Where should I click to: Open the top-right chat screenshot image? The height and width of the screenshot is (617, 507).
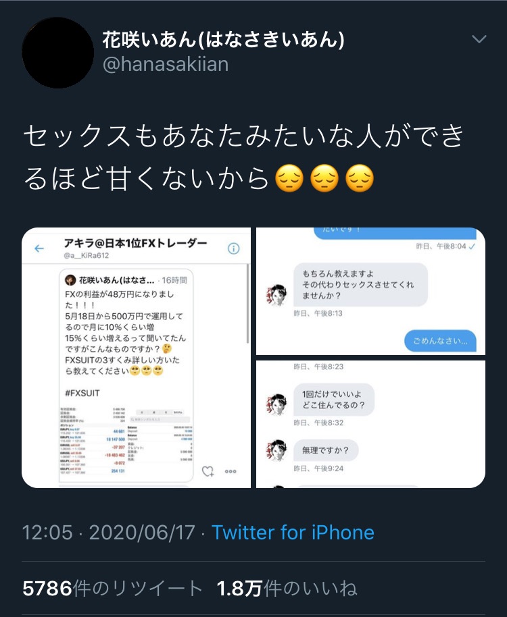coord(370,291)
